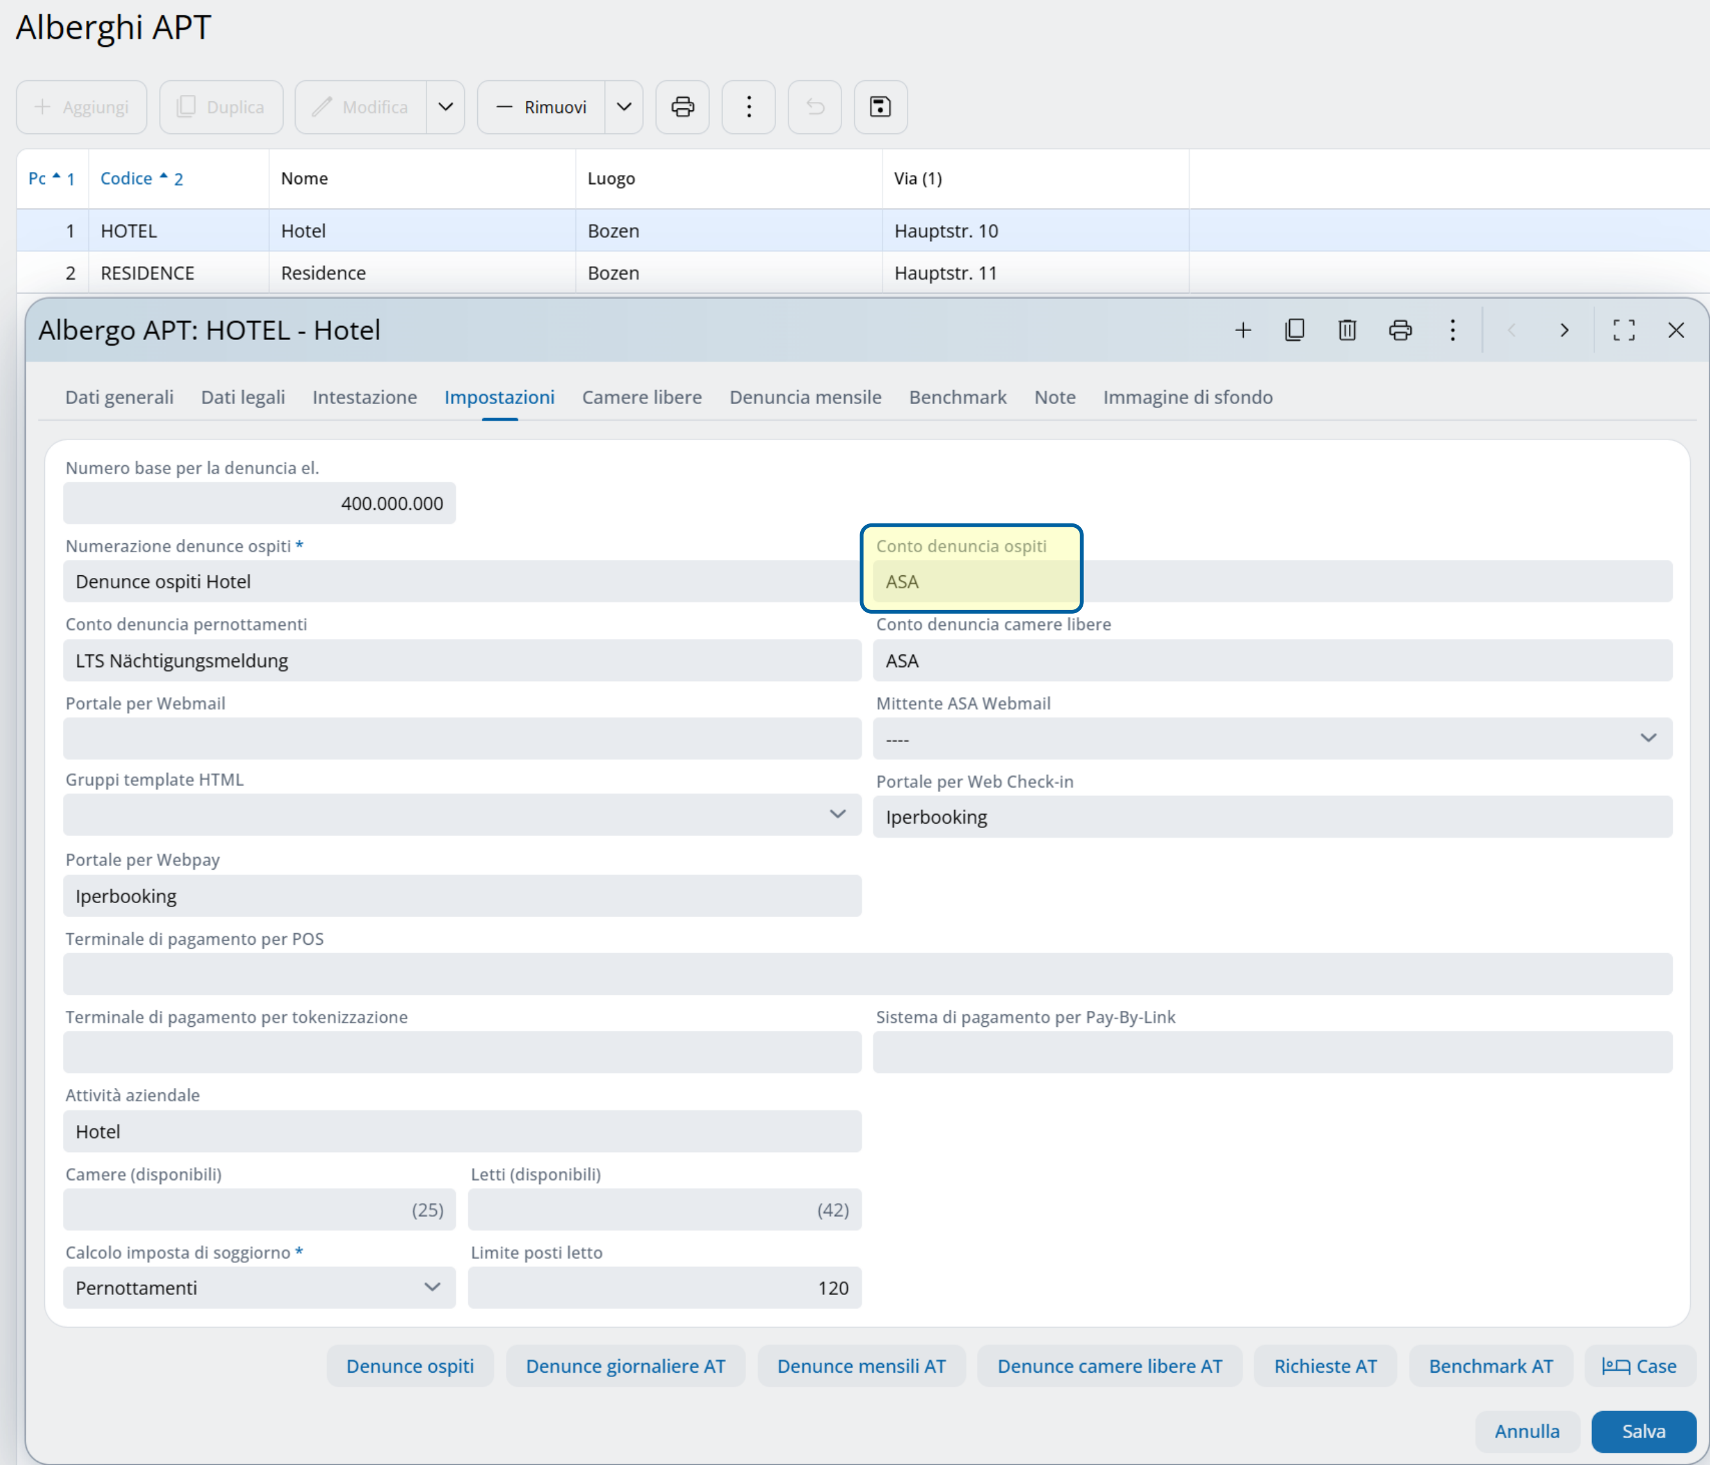
Task: Open Denunce giornaliere AT button
Action: coord(625,1366)
